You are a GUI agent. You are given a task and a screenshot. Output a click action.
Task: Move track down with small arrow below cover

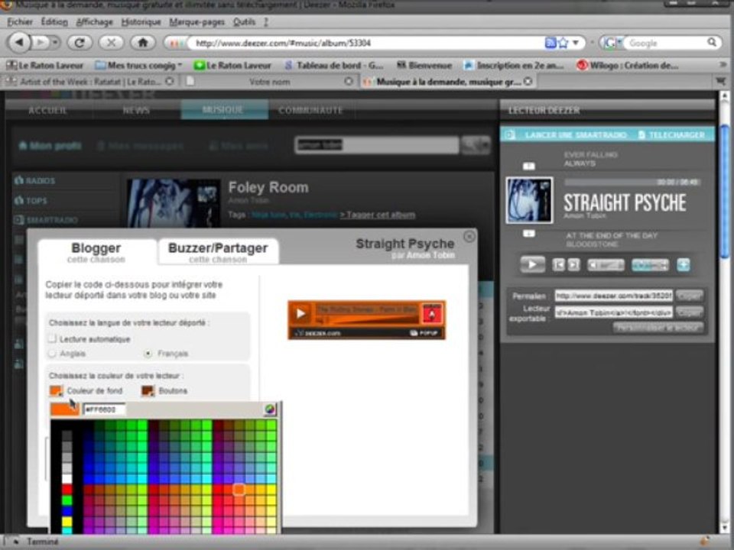click(x=528, y=234)
